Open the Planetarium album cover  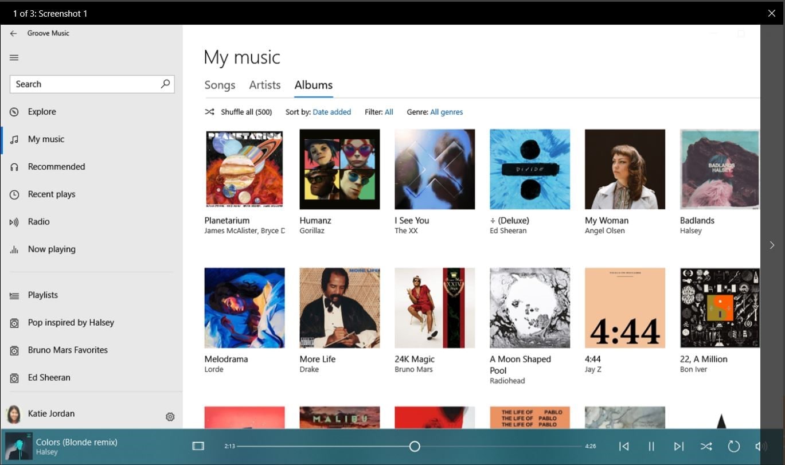click(x=245, y=169)
